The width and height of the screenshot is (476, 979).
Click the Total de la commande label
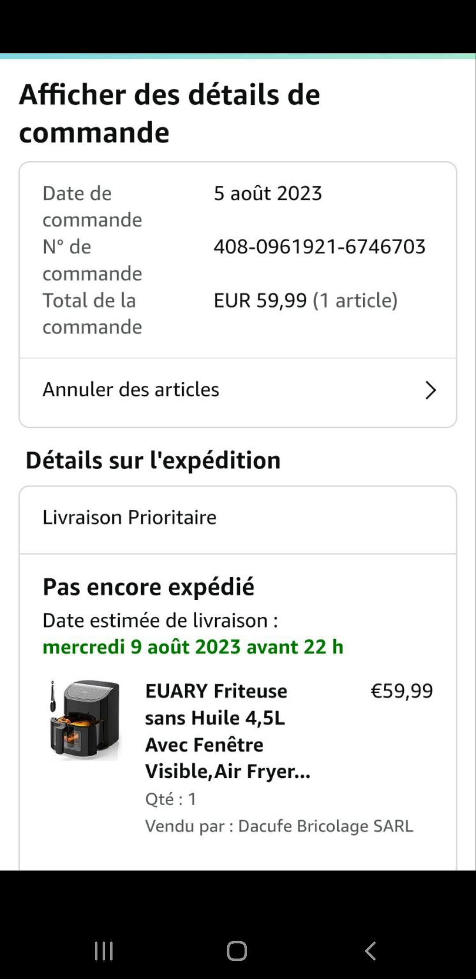pyautogui.click(x=92, y=314)
